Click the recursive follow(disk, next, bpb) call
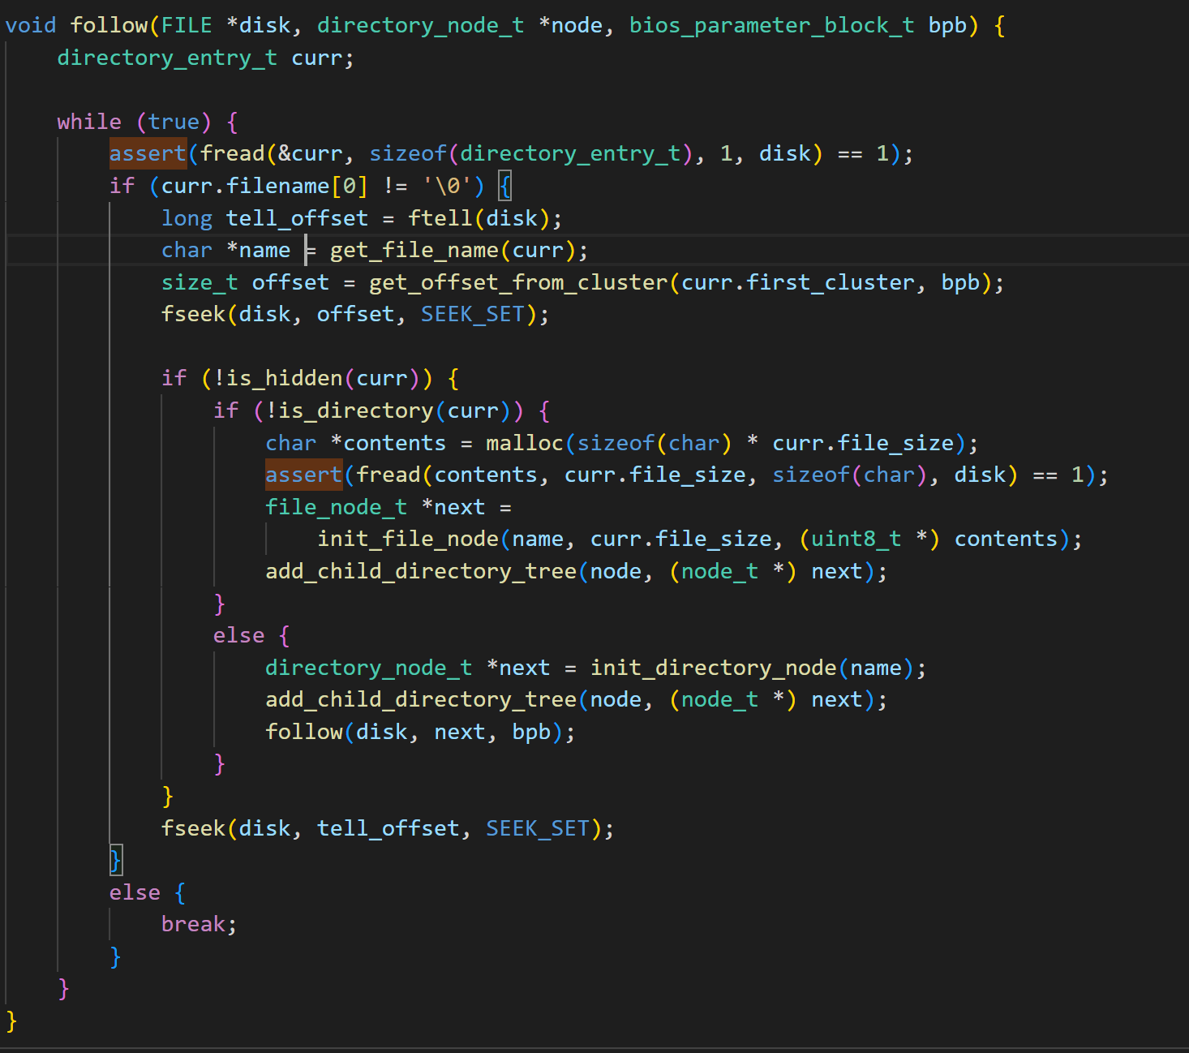The height and width of the screenshot is (1053, 1189). click(303, 733)
